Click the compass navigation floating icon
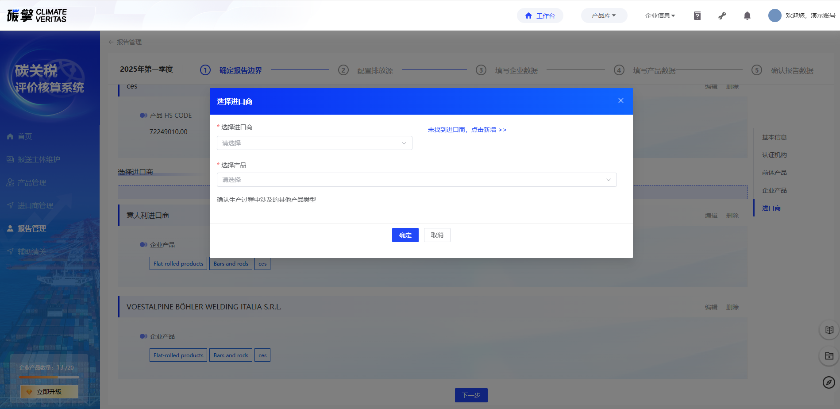This screenshot has width=840, height=409. pyautogui.click(x=828, y=382)
